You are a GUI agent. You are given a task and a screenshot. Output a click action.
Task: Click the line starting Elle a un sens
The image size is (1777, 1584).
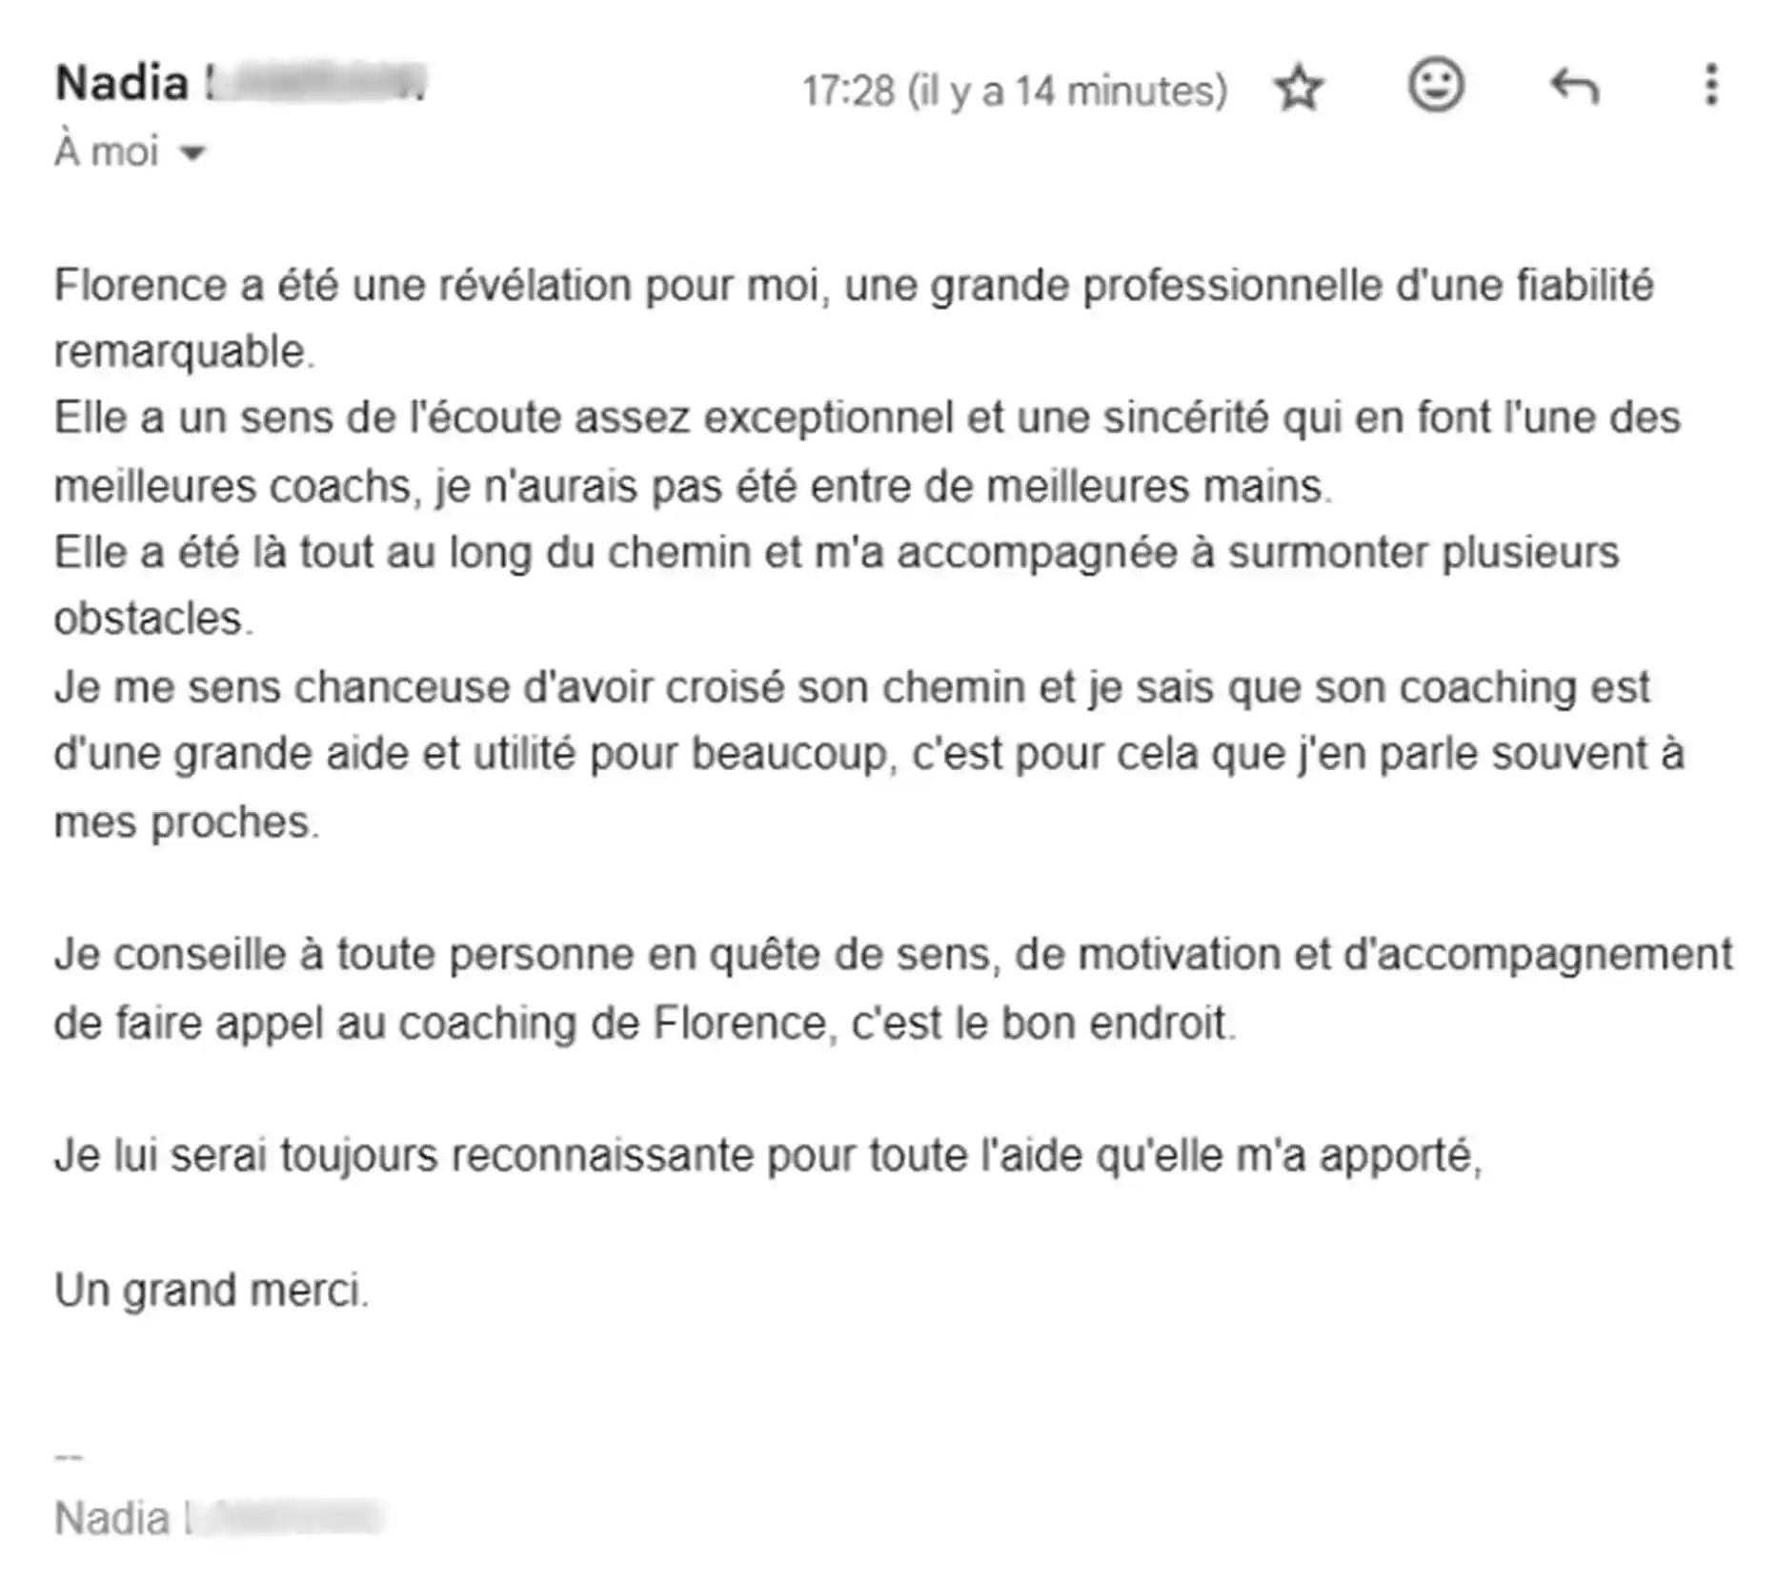(867, 418)
